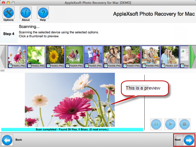Open the Options wrench icon
The image size is (196, 147).
coord(9,12)
